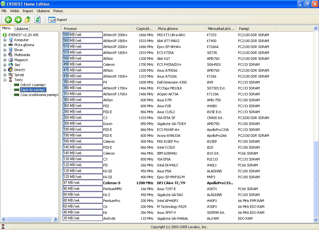Open the Pomoc menu
The image size is (319, 230).
pyautogui.click(x=58, y=11)
